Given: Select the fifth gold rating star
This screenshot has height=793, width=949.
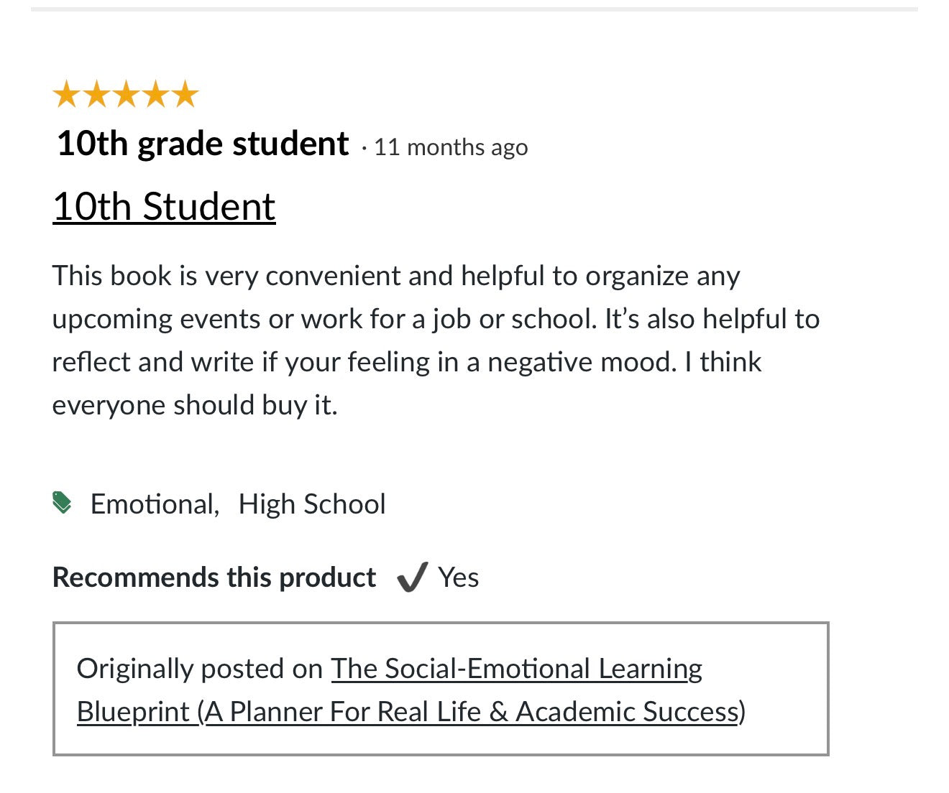Looking at the screenshot, I should [185, 94].
